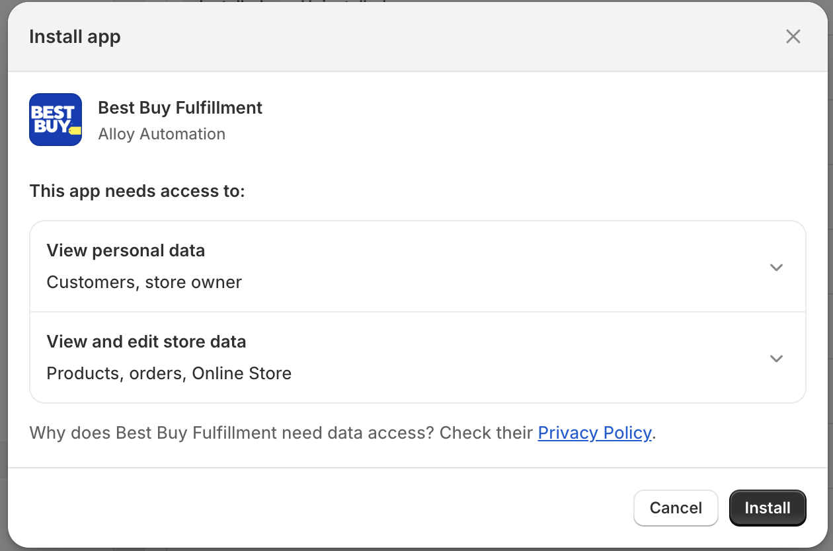Expand the View personal data chevron
Viewport: 833px width, 551px height.
[x=776, y=268]
